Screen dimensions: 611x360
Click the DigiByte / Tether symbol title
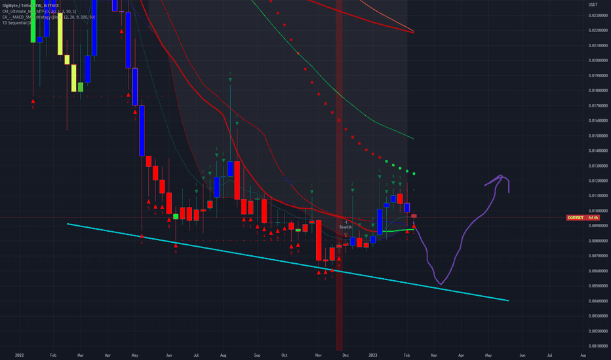coord(30,5)
